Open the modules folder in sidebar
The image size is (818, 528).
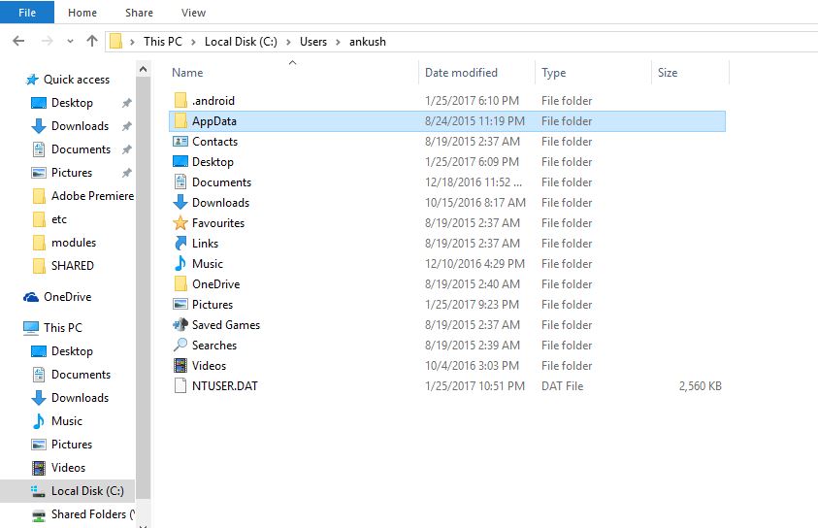[74, 243]
